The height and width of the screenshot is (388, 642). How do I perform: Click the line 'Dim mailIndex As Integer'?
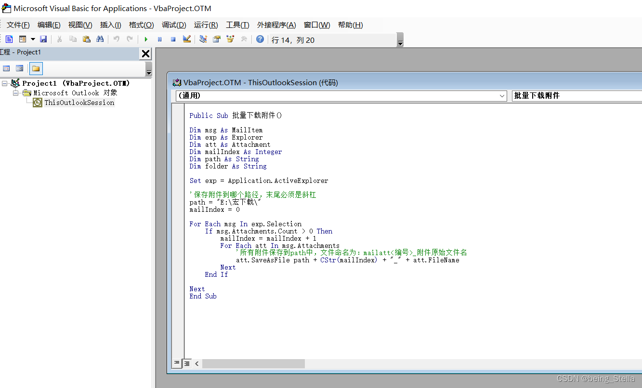point(236,152)
